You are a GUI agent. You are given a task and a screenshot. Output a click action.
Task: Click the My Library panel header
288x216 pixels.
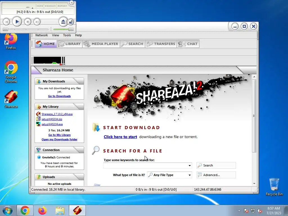59,107
